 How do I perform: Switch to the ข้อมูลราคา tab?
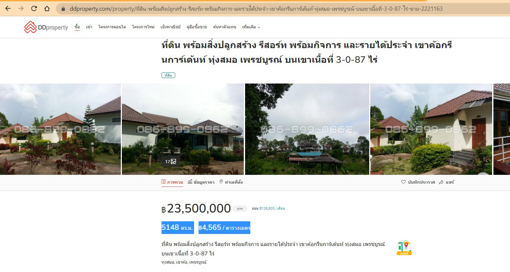click(201, 182)
